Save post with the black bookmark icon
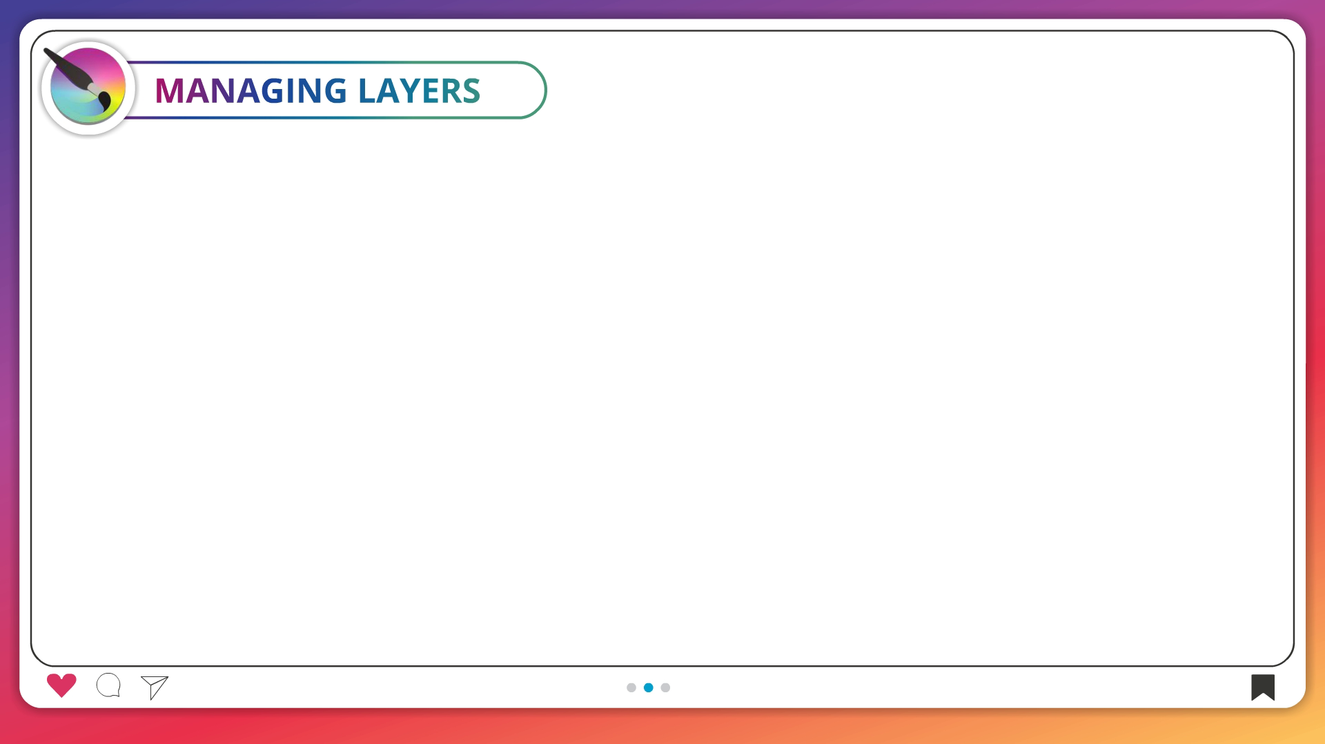 point(1263,687)
